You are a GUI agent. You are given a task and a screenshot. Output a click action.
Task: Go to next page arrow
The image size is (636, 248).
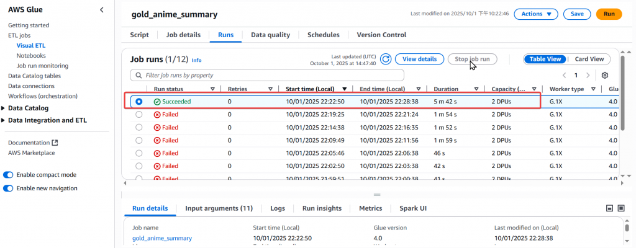[x=588, y=76]
